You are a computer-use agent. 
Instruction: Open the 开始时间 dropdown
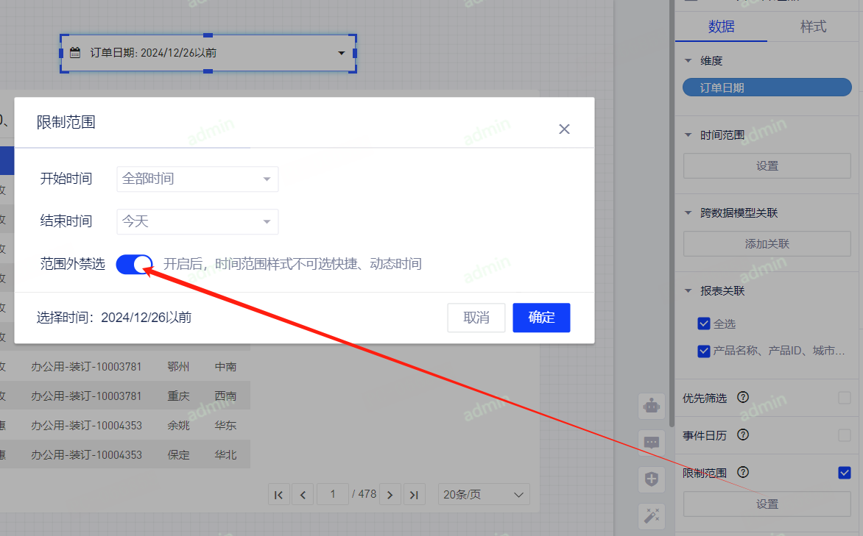pos(197,179)
